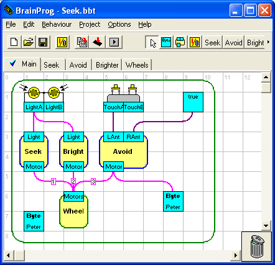The width and height of the screenshot is (275, 265).
Task: Select the Bright behaviour block
Action: [73, 151]
